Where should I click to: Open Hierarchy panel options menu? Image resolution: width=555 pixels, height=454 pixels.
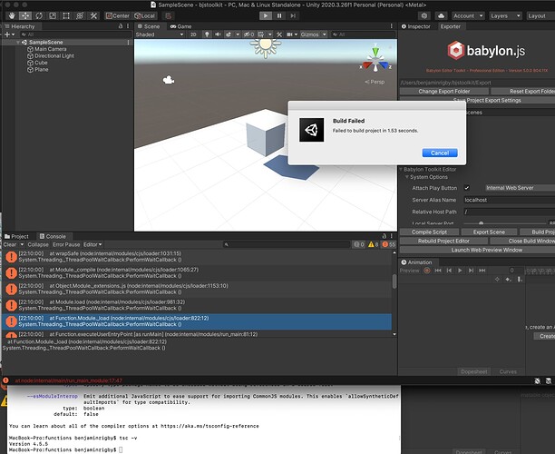pyautogui.click(x=128, y=25)
